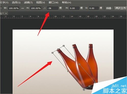Click the transform handle at the box's leftmost corner
Screen dimensions: 127x94
pos(53,53)
